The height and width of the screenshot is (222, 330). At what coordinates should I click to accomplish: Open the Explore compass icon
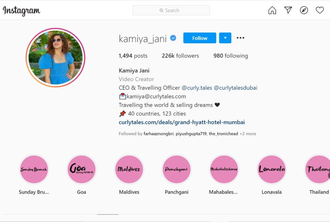coord(304,10)
